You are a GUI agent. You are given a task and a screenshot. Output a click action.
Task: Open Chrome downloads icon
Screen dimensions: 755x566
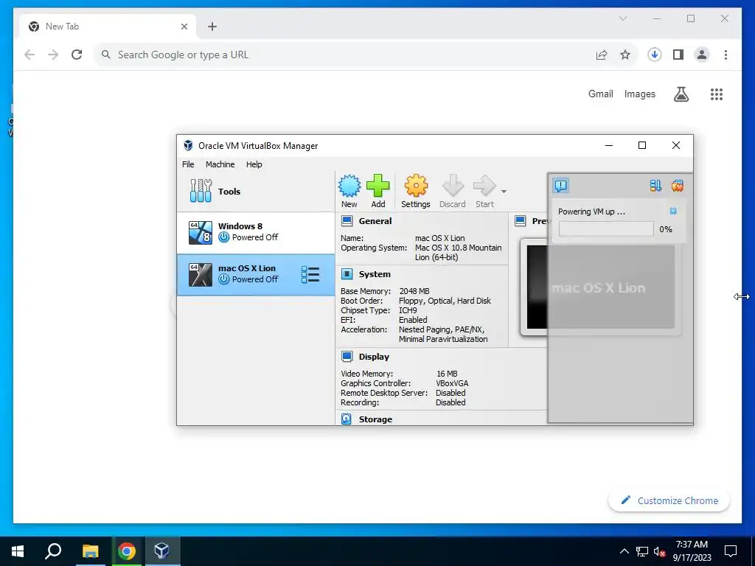point(655,55)
